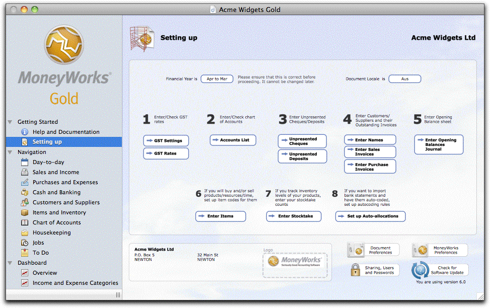Click the version 6.0 notice text
This screenshot has width=490, height=308.
(x=441, y=282)
